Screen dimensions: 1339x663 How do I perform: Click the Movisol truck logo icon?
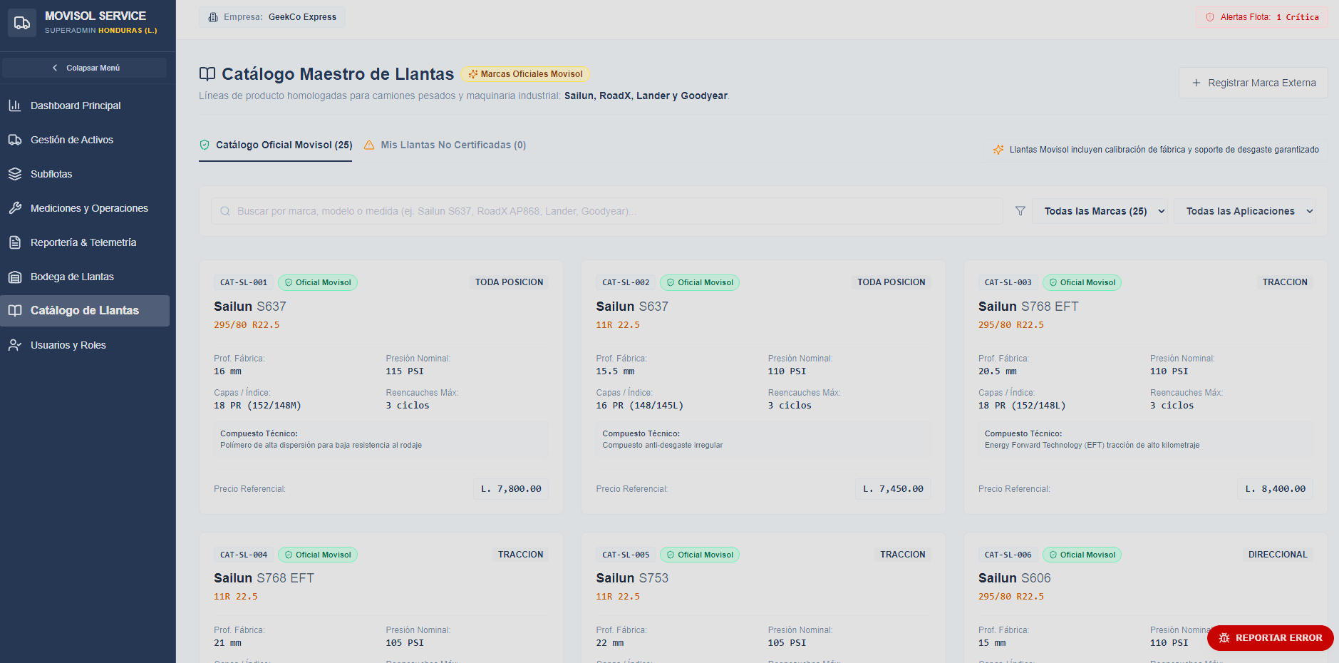tap(22, 23)
